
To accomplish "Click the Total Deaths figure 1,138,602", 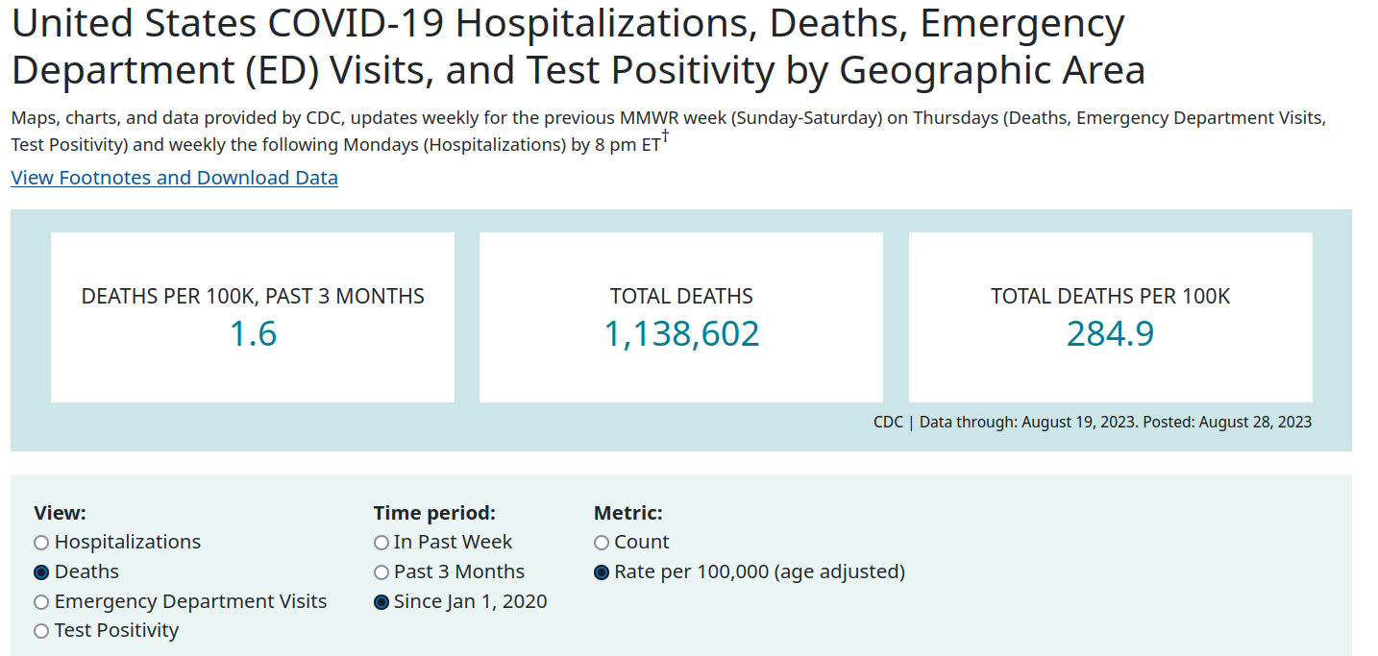I will pyautogui.click(x=681, y=333).
